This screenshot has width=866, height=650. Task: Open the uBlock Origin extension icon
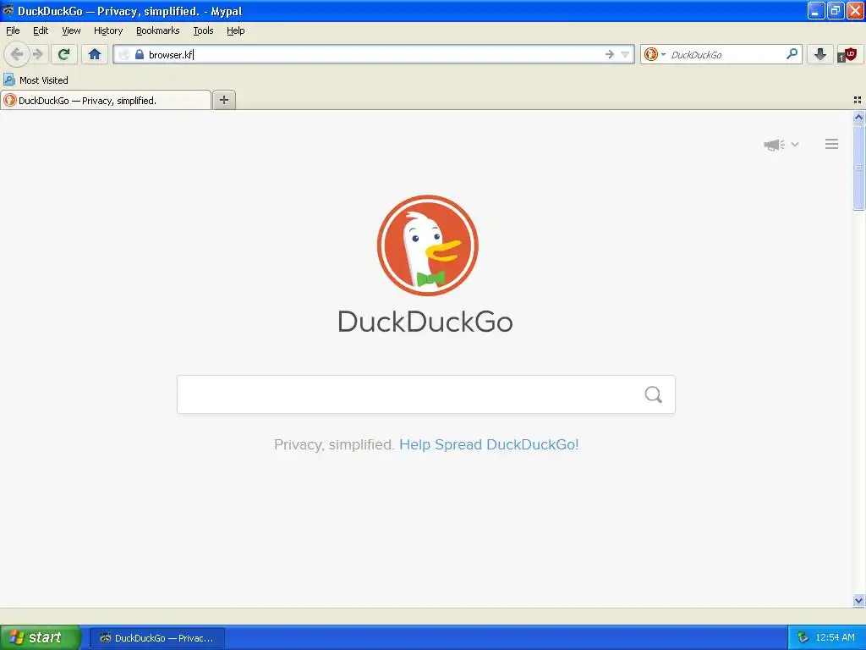pos(847,54)
